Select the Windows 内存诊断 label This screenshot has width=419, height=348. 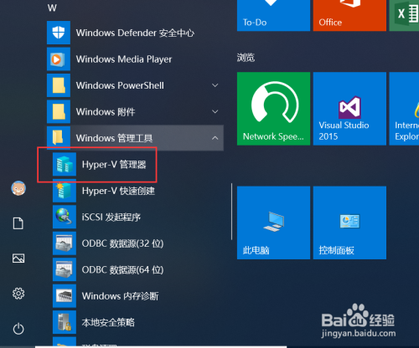120,296
